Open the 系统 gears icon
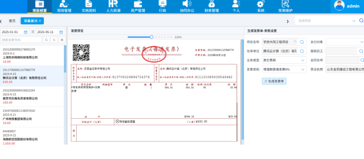Screen dimensions: 364x159 (x=261, y=4)
